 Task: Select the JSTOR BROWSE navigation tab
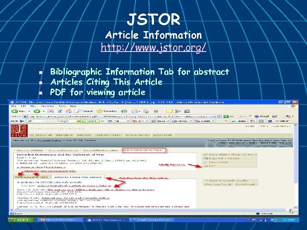coord(64,135)
